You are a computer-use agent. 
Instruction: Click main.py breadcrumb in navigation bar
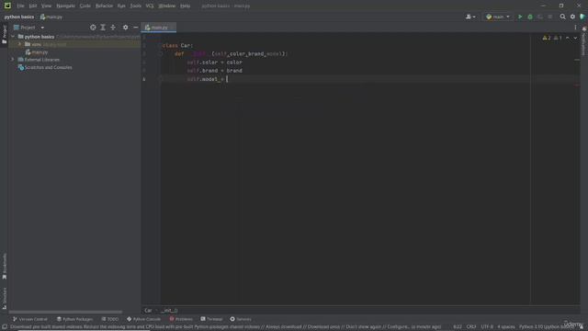pyautogui.click(x=51, y=17)
